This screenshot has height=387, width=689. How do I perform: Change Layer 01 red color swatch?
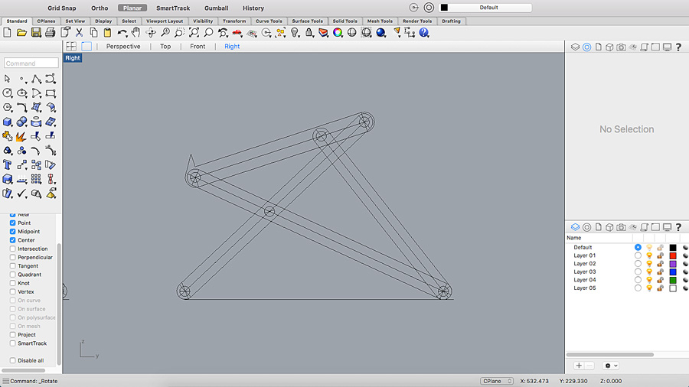coord(673,255)
